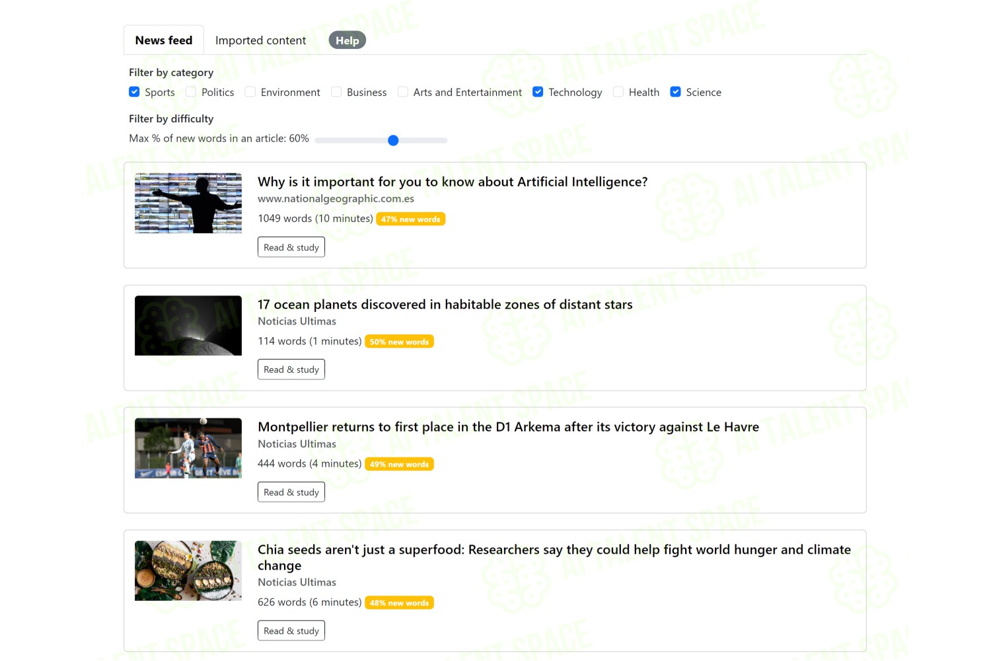
Task: Click Read & study for ocean planets article
Action: click(x=291, y=369)
